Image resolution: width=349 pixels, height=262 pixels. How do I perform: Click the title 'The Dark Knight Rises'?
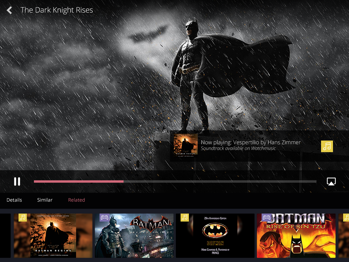57,10
